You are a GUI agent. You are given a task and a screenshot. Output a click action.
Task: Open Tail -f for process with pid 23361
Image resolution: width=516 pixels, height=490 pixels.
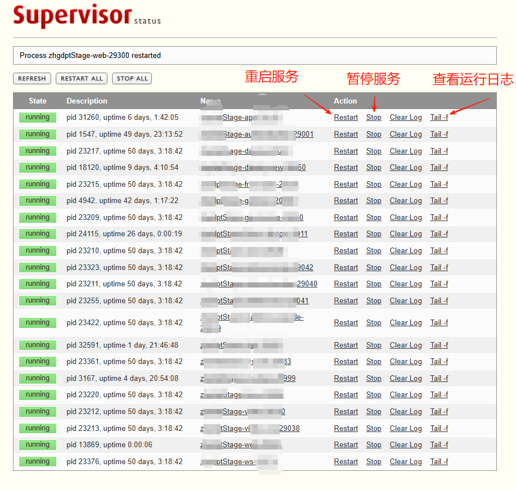pyautogui.click(x=438, y=361)
